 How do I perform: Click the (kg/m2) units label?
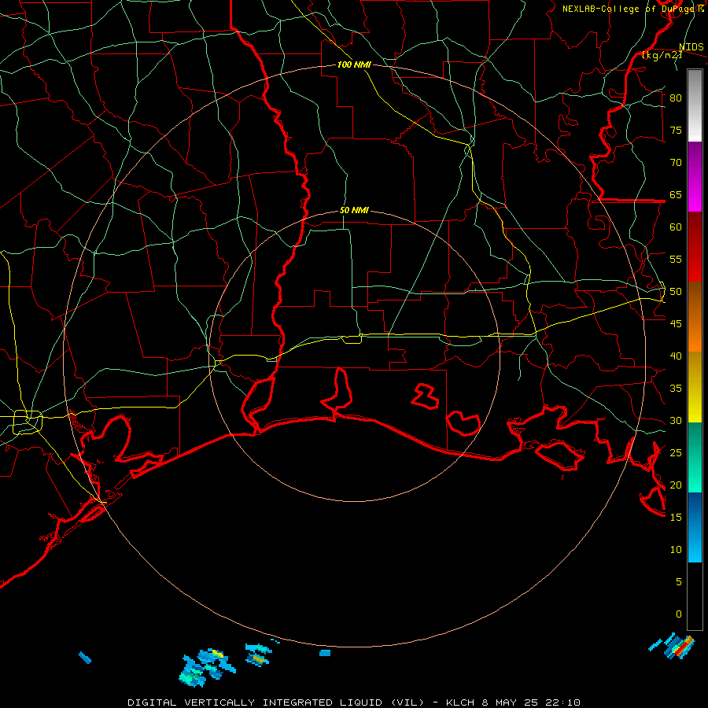[x=662, y=55]
